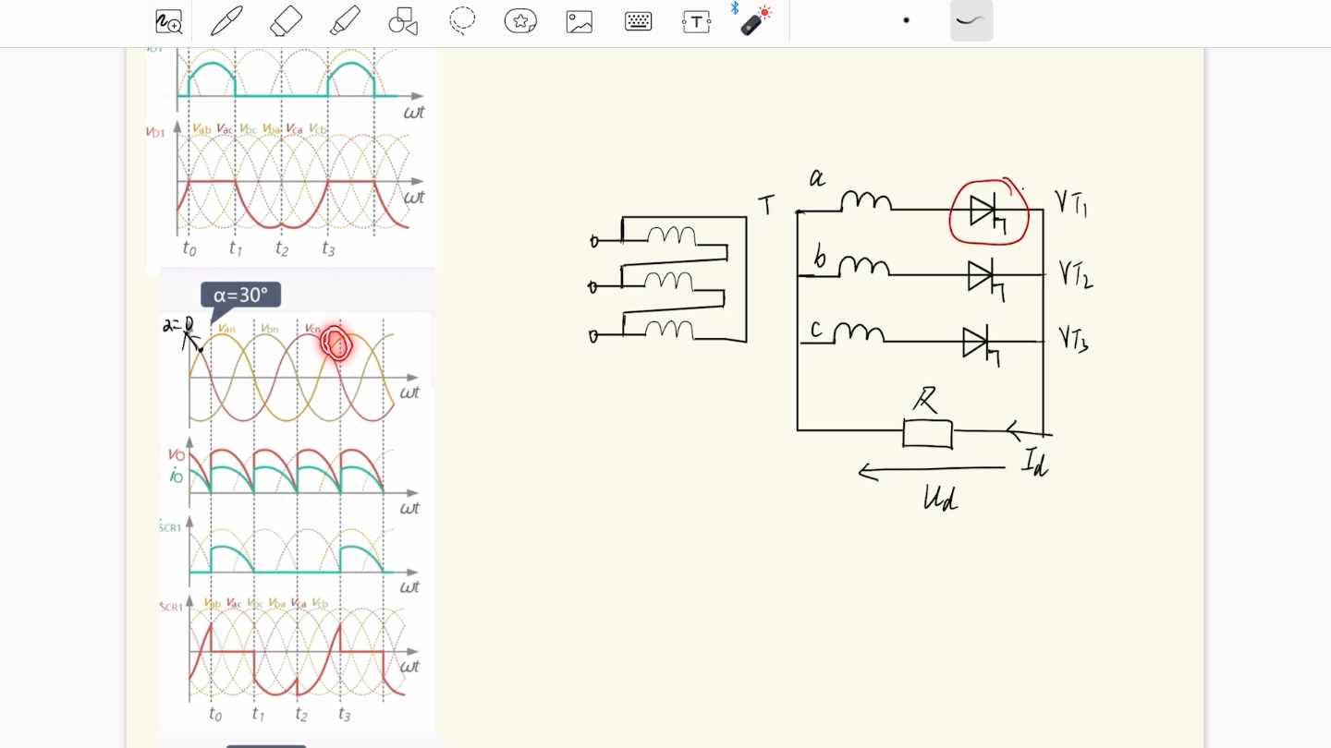
Task: Click the VT2 handwritten label
Action: coord(1076,274)
